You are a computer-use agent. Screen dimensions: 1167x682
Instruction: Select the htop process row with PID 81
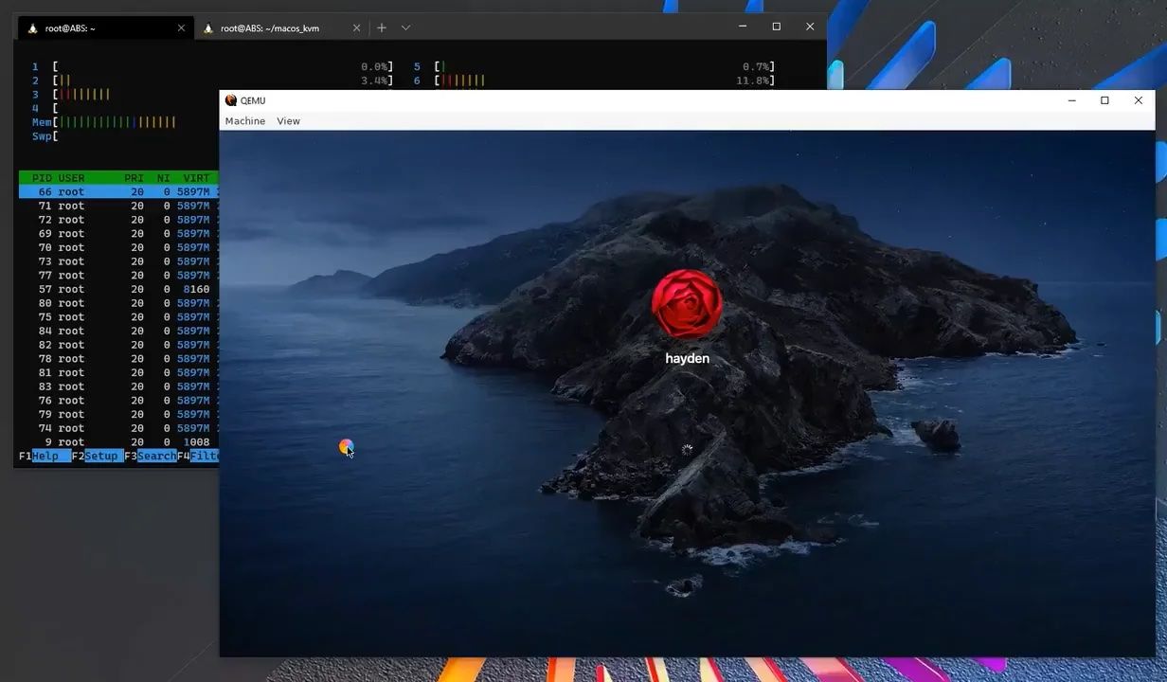tap(119, 372)
